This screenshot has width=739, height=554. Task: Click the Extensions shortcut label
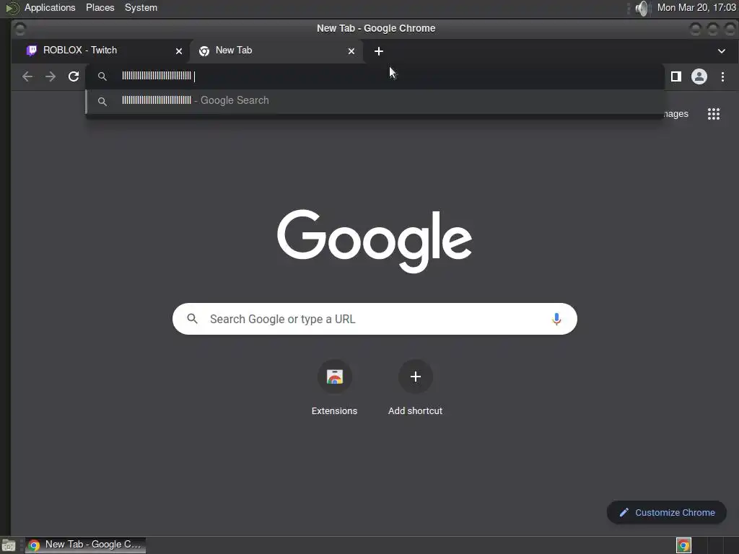(x=335, y=410)
